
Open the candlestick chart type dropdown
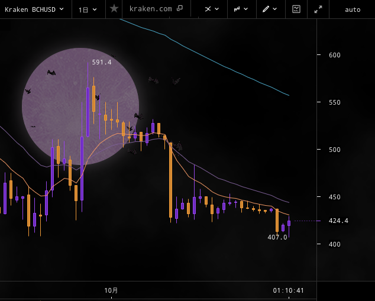point(241,9)
